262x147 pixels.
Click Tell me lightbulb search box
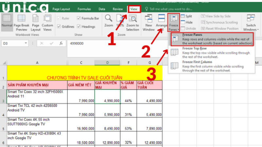tap(169, 9)
